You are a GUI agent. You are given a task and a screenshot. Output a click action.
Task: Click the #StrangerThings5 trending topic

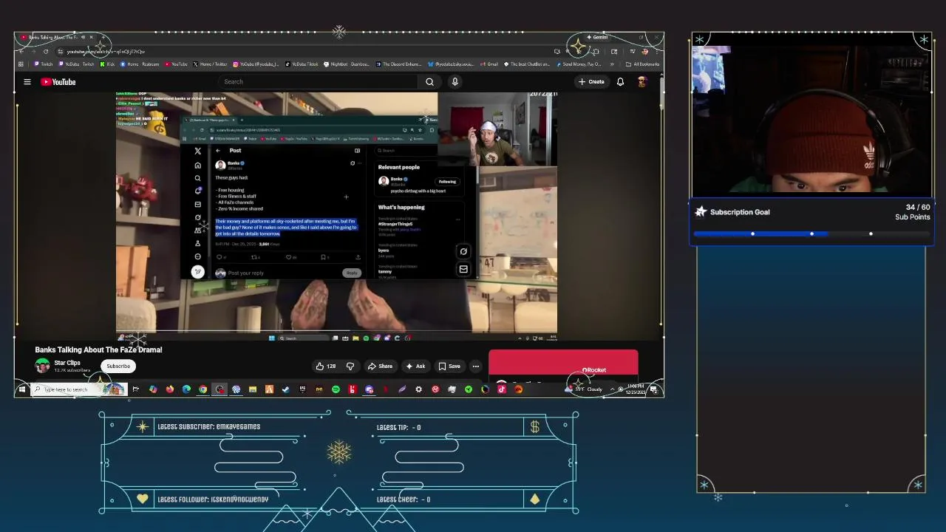click(395, 224)
